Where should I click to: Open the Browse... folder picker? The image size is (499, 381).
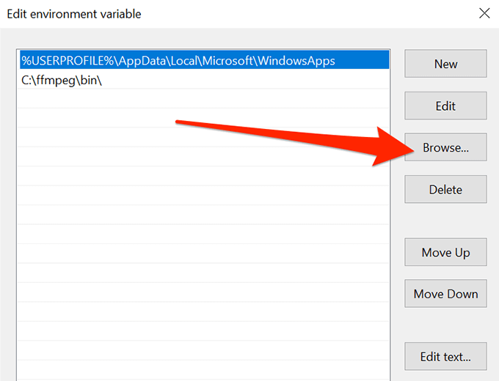point(445,147)
